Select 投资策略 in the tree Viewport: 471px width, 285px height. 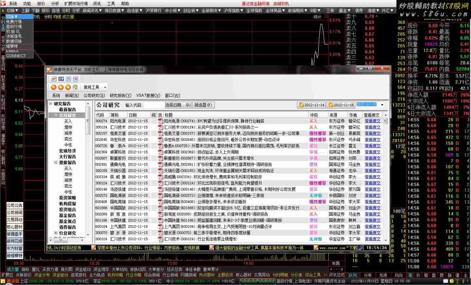pos(67,198)
